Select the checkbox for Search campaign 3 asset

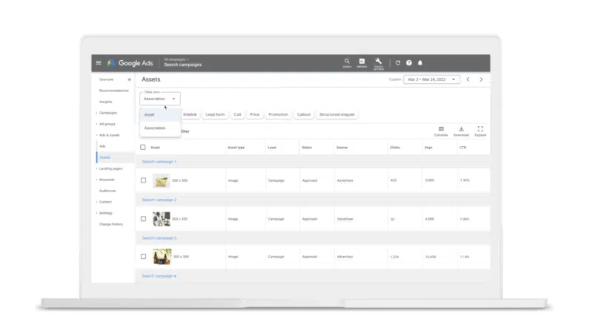(x=144, y=257)
